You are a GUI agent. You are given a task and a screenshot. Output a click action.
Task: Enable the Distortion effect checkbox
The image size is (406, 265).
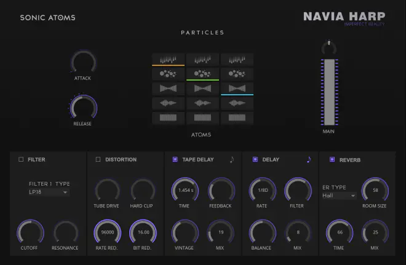(98, 159)
